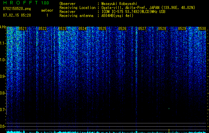Click the 'Receiving antenna' label
The height and width of the screenshot is (133, 209).
pos(76,16)
